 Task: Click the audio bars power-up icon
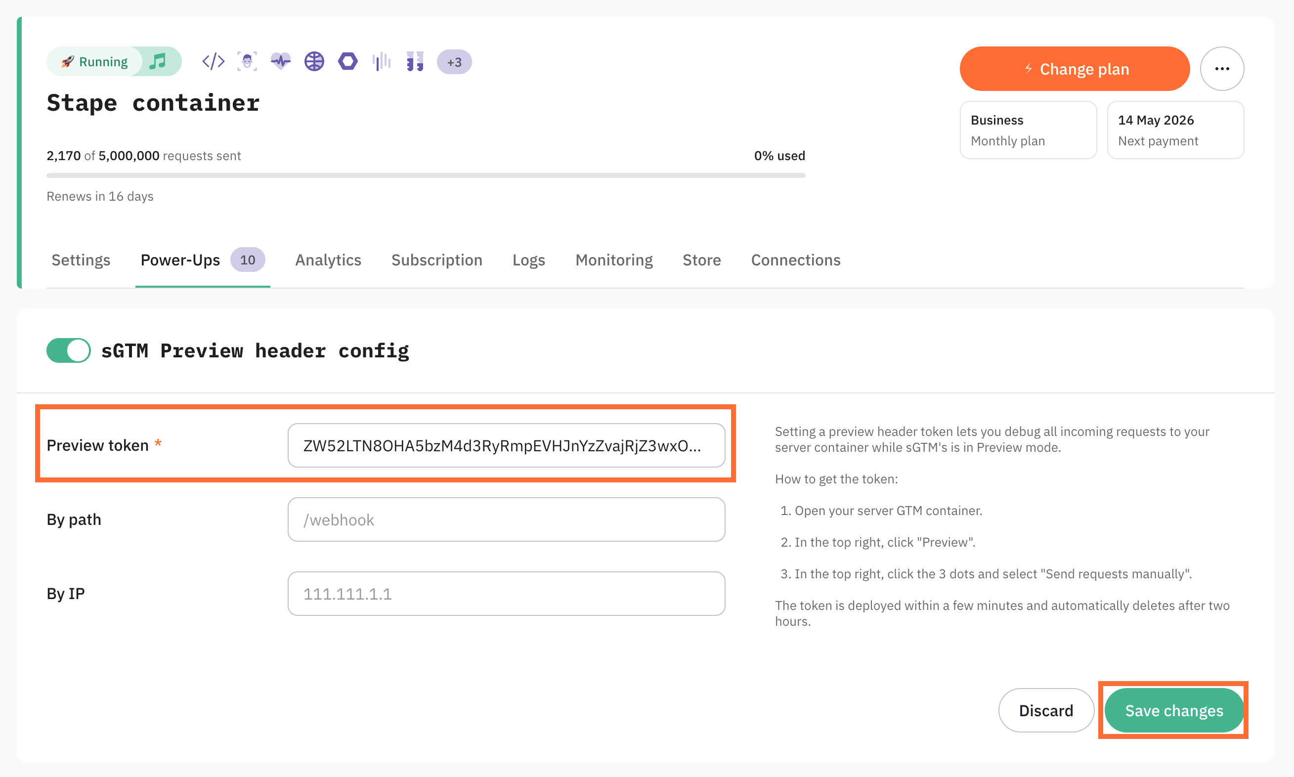382,62
